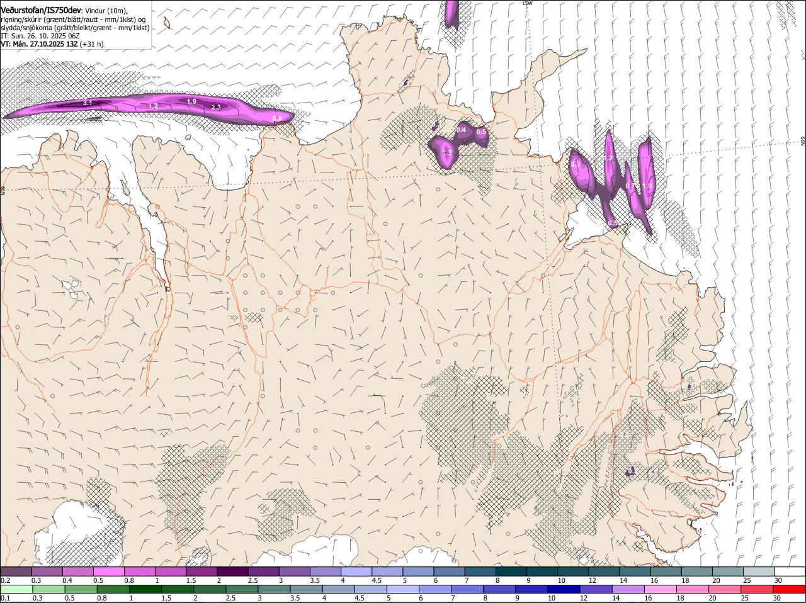Viewport: 806px width, 603px height.
Task: Click the 3.1 value in snow band
Action: (x=88, y=103)
